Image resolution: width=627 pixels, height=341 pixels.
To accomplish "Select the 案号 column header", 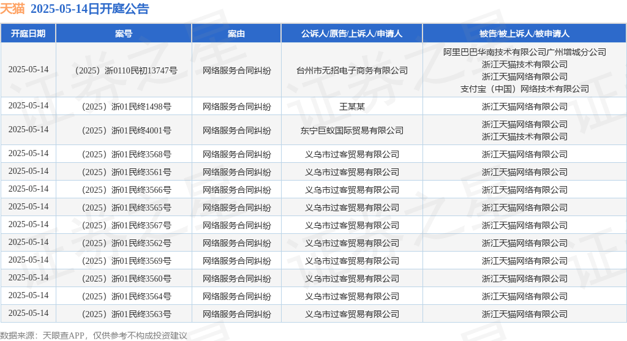I will tap(124, 34).
